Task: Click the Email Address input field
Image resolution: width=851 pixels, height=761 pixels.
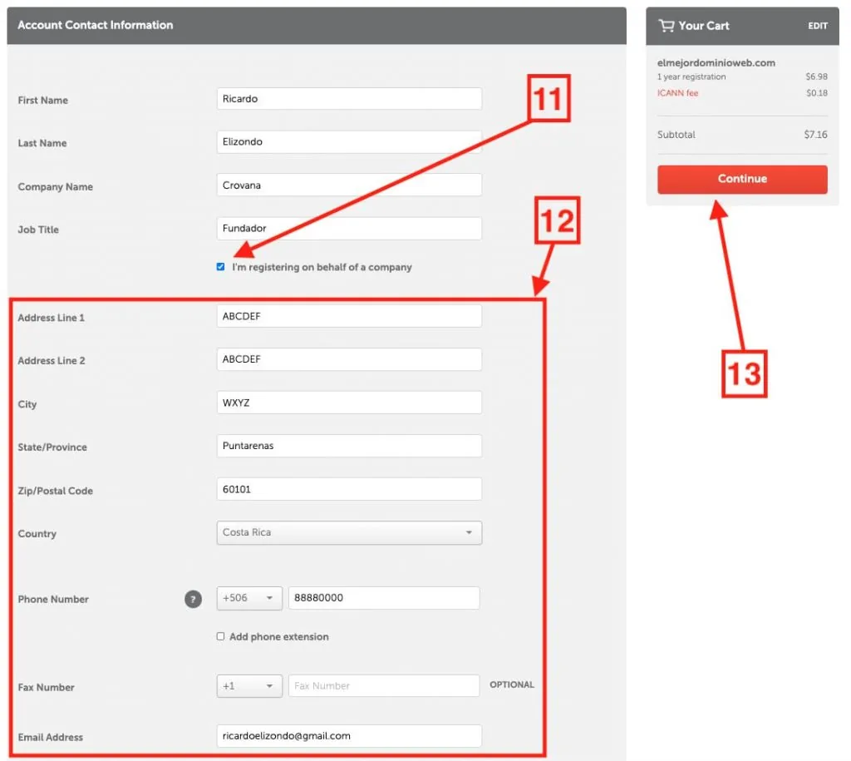Action: tap(349, 735)
